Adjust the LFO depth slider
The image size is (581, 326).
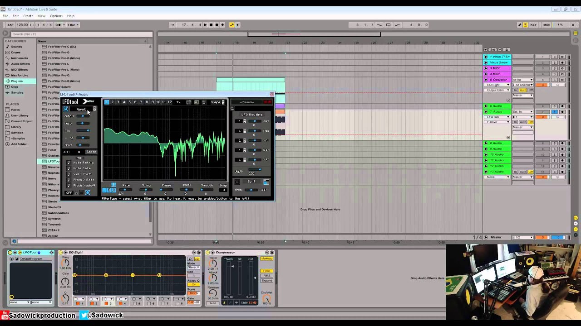tap(255, 169)
